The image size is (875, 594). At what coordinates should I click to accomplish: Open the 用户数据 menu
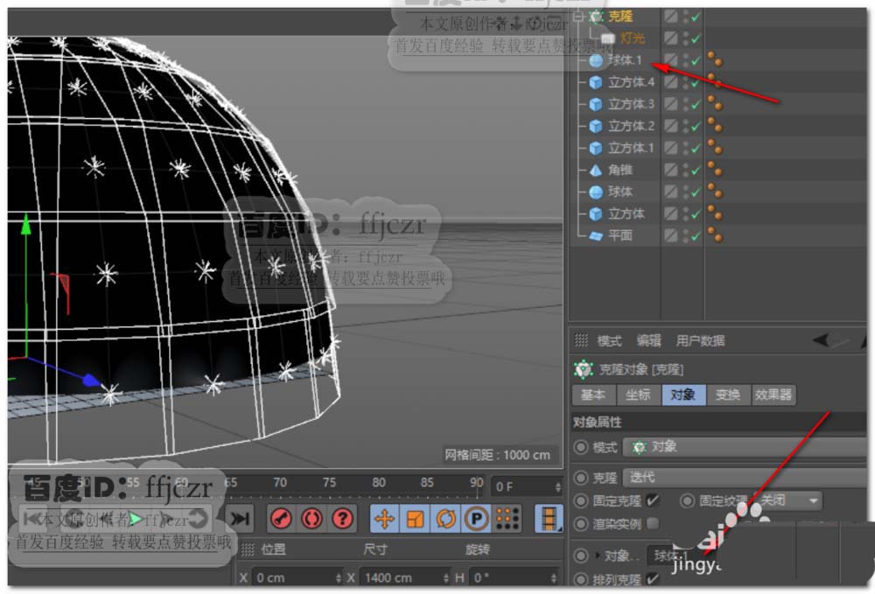[x=700, y=341]
